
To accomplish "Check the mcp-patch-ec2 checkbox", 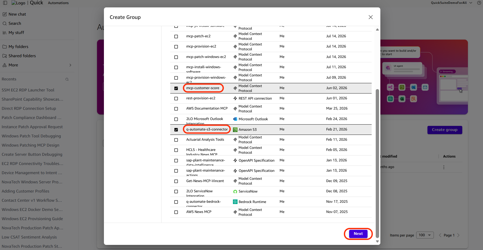I will pos(176,37).
